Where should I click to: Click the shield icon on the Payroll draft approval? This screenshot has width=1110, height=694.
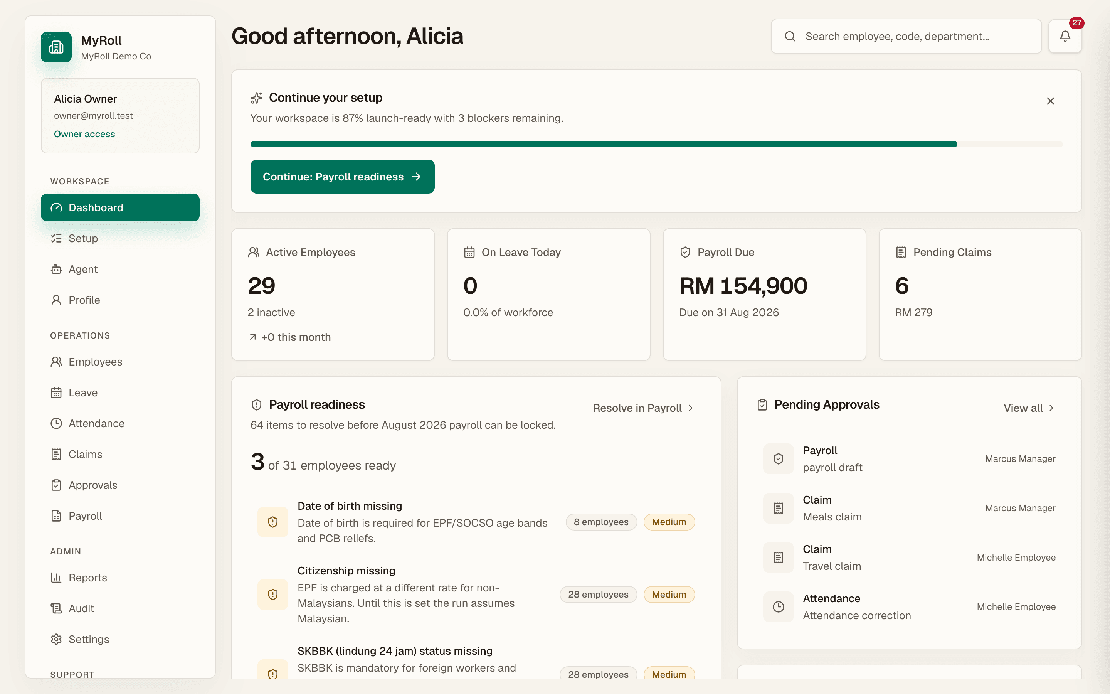pos(779,458)
